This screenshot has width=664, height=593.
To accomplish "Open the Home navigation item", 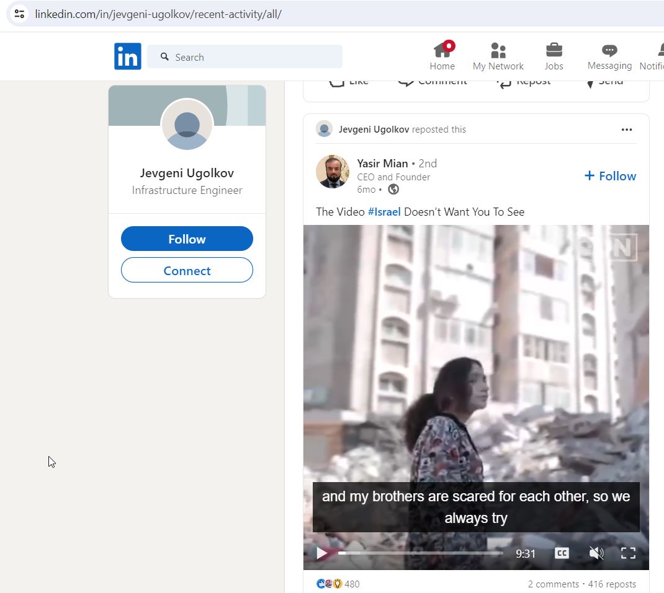I will click(442, 56).
